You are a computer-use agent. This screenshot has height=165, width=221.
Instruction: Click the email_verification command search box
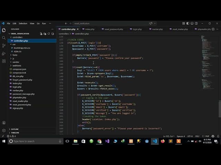[x=110, y=23]
